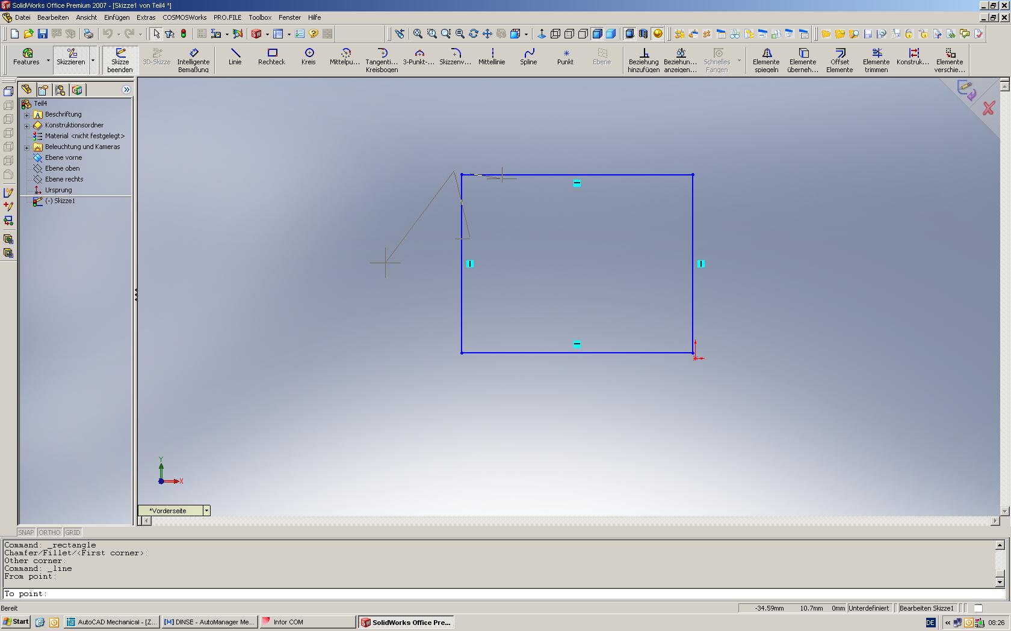Select the Linie sketch tool
Viewport: 1011px width, 631px height.
235,57
